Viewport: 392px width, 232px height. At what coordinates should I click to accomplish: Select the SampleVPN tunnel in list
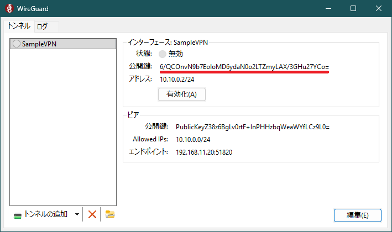point(39,44)
